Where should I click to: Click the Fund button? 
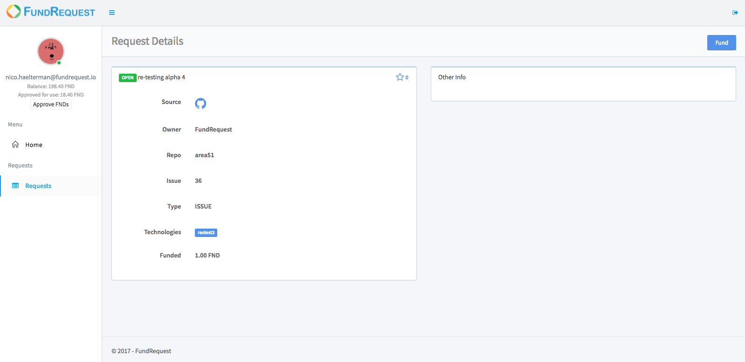click(x=721, y=42)
